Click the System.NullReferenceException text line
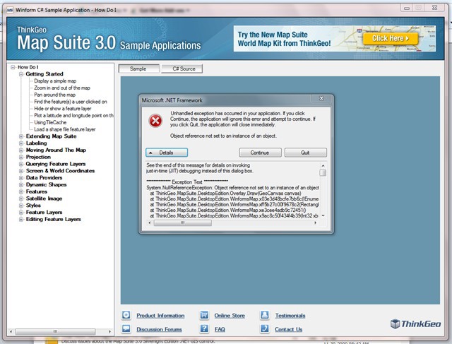452x344 pixels. [x=232, y=188]
